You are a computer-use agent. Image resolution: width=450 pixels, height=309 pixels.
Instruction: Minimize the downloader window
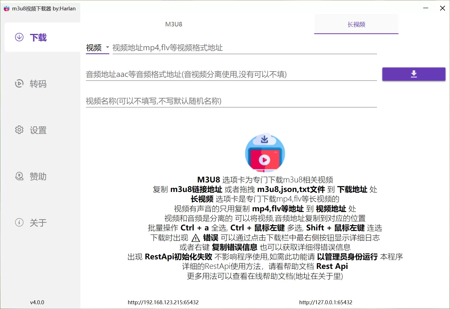[x=426, y=8]
